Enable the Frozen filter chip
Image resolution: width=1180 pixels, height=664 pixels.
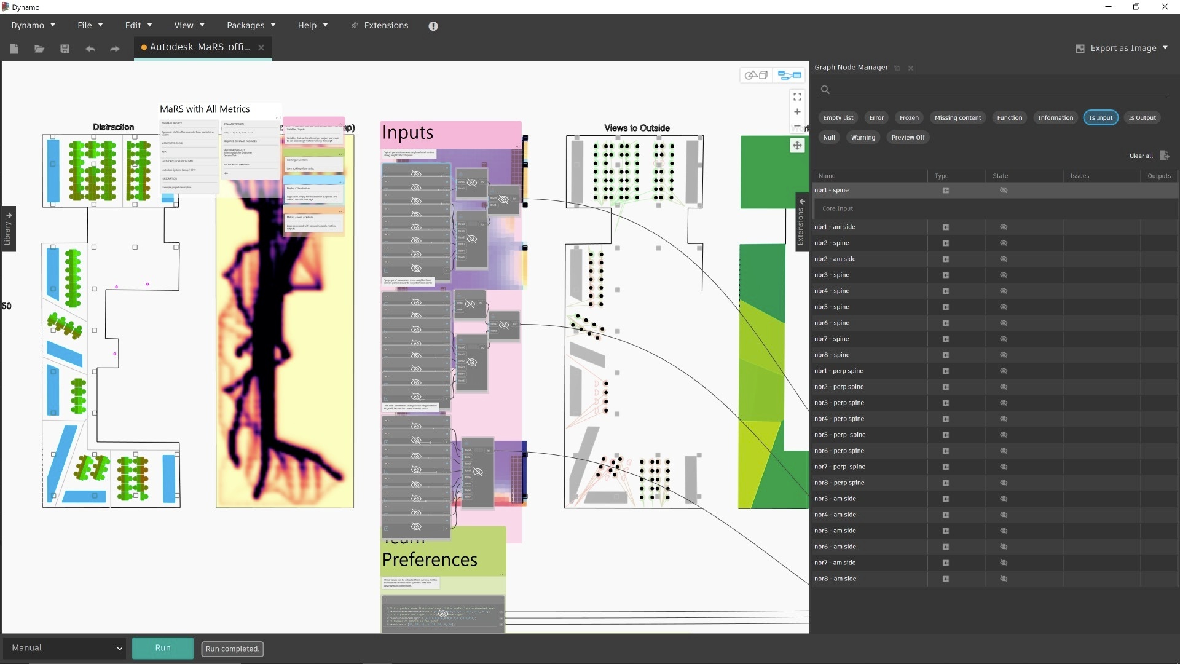(908, 117)
